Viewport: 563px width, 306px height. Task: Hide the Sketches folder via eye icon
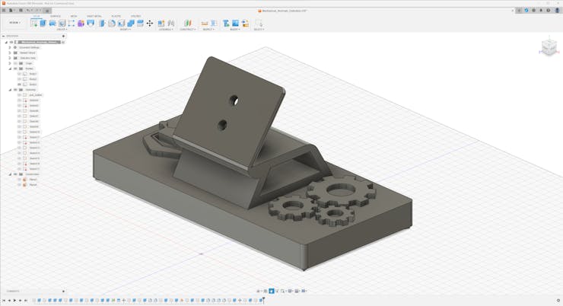pos(15,90)
